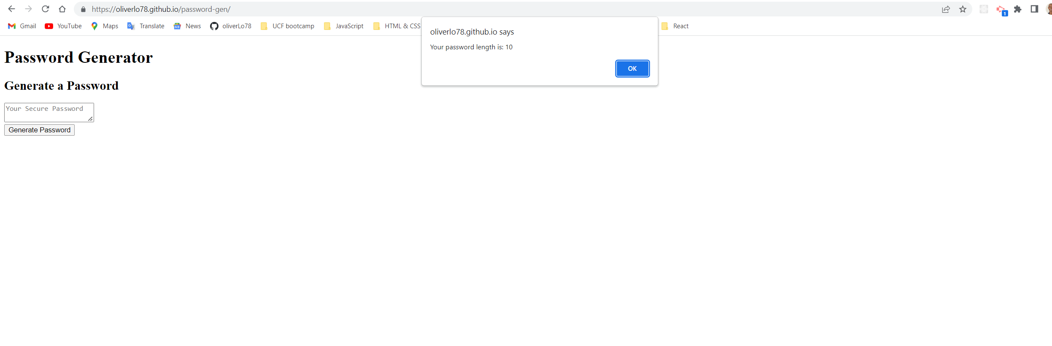Viewport: 1052px width, 346px height.
Task: Open the browser extensions puzzle menu
Action: click(x=1017, y=9)
